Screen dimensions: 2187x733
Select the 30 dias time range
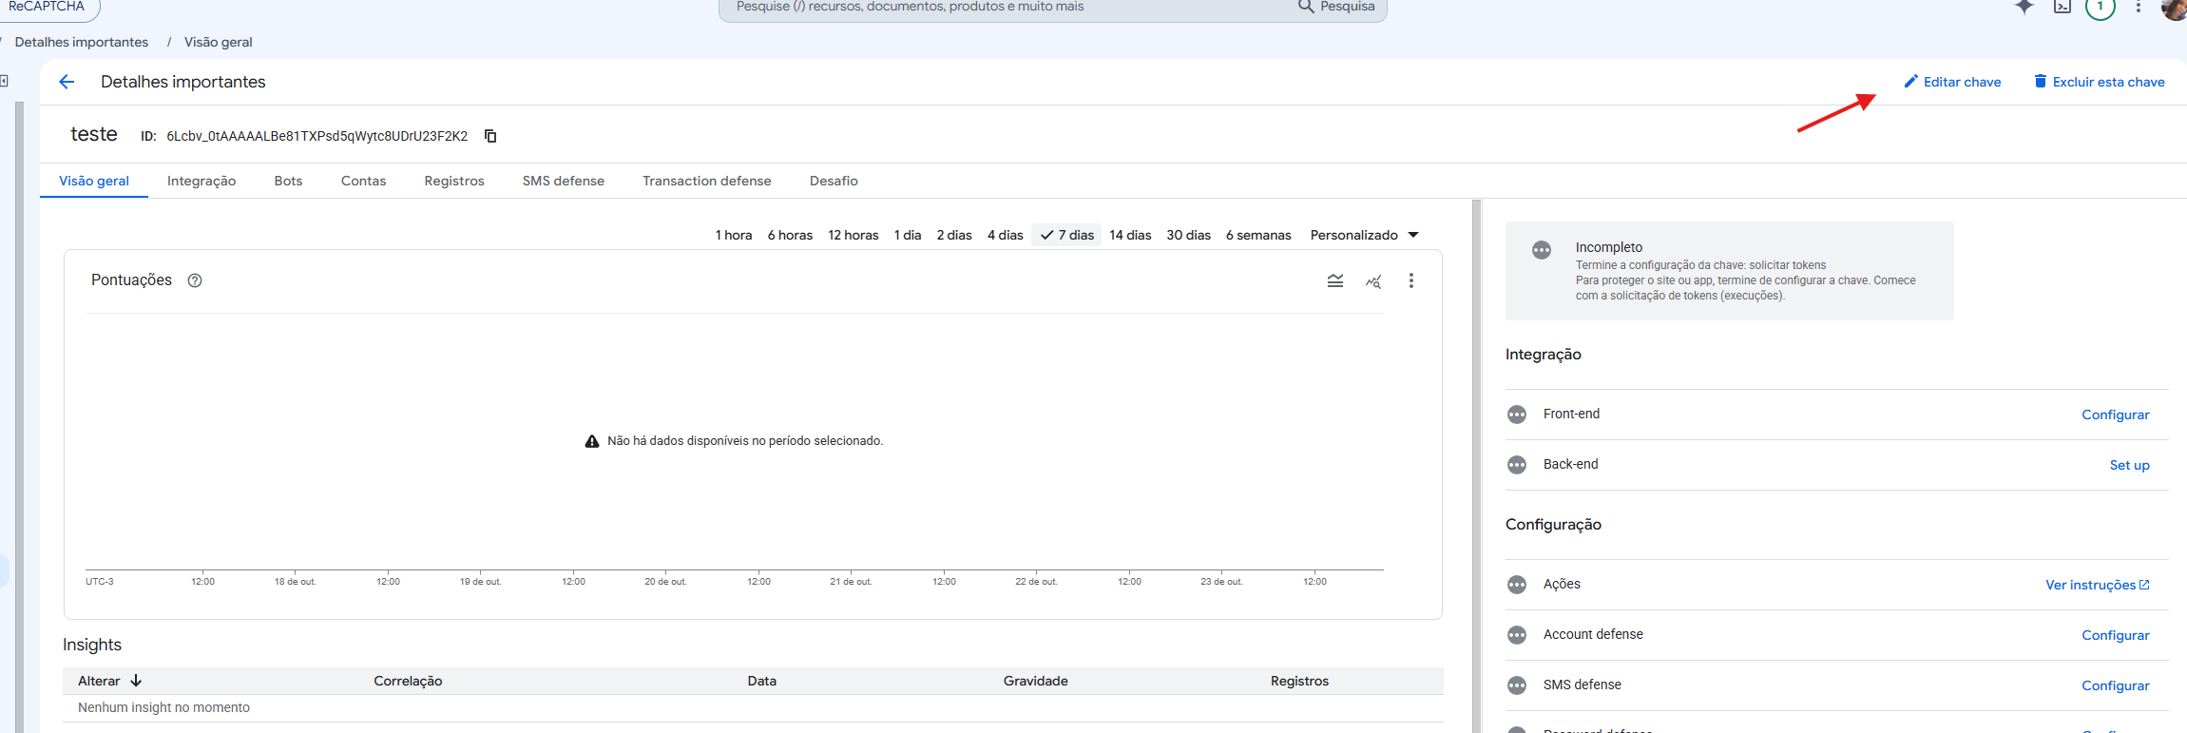pyautogui.click(x=1188, y=235)
